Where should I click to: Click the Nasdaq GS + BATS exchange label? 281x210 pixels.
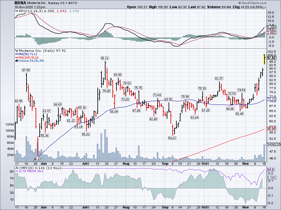click(x=63, y=3)
